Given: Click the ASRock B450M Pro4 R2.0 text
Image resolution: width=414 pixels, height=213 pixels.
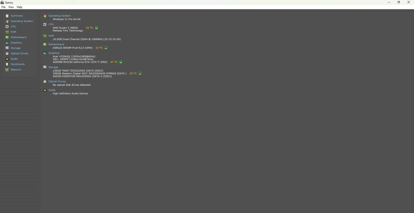Looking at the screenshot, I should [72, 48].
